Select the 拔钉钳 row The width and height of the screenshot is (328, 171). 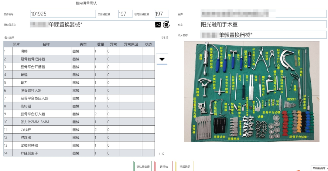tap(79, 106)
